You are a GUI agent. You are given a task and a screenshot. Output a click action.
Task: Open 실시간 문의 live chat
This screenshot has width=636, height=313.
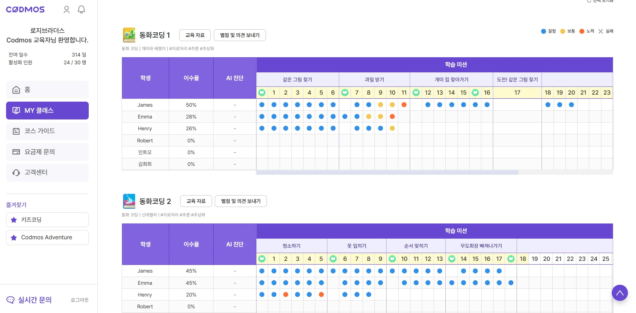point(29,300)
